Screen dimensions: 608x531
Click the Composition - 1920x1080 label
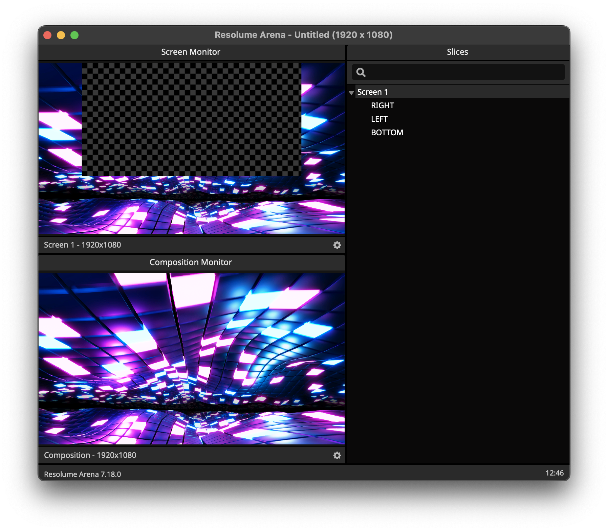[90, 455]
